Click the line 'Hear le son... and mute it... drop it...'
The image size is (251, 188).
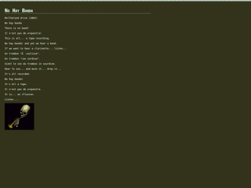click(33, 69)
